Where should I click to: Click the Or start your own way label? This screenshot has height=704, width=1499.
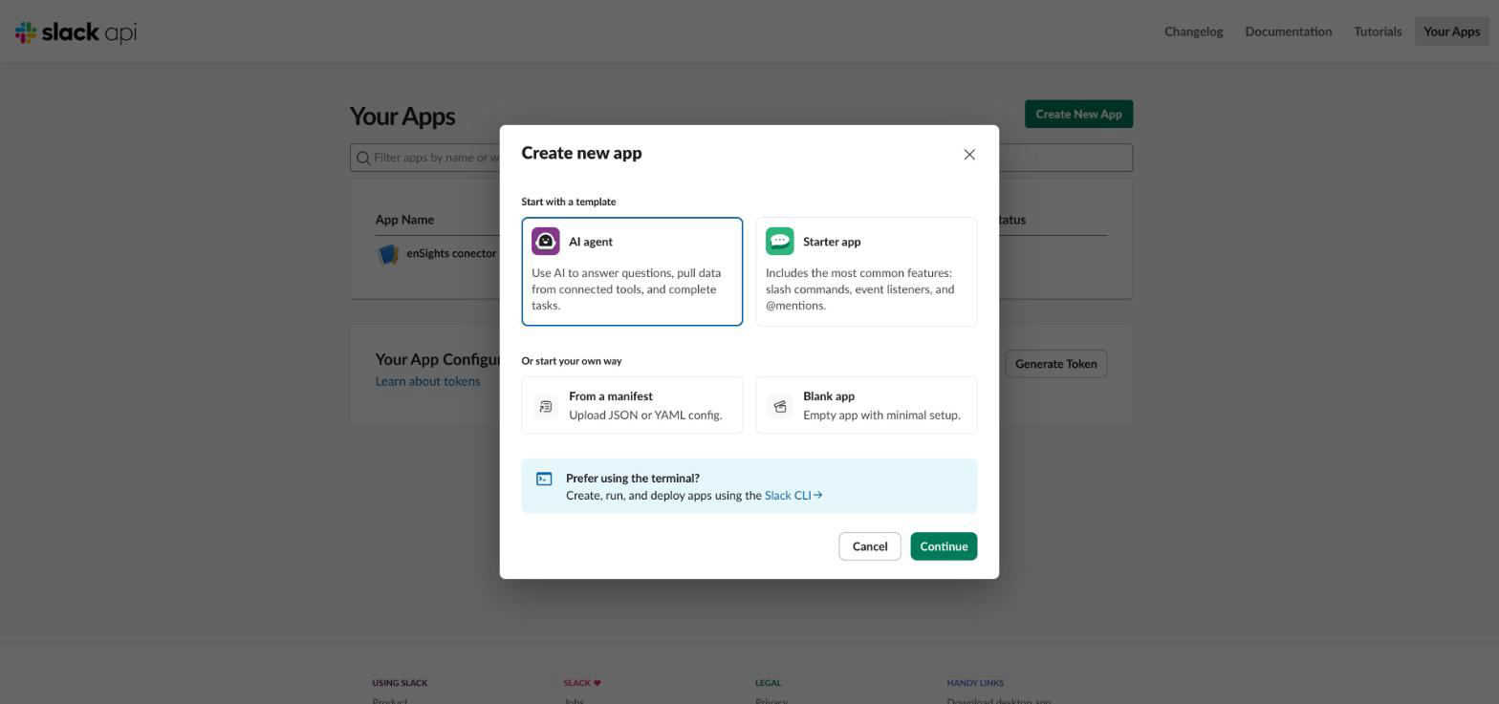[x=572, y=361]
